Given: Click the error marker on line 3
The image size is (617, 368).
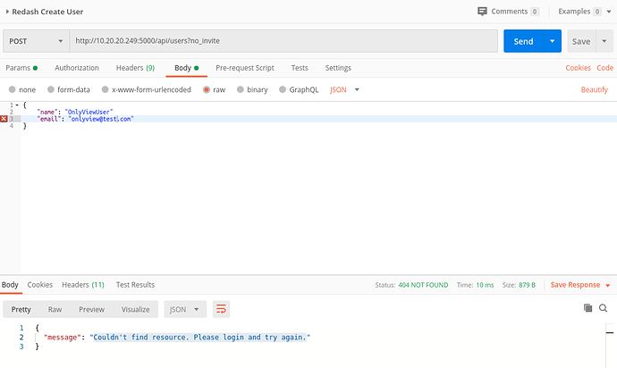Looking at the screenshot, I should pos(4,119).
